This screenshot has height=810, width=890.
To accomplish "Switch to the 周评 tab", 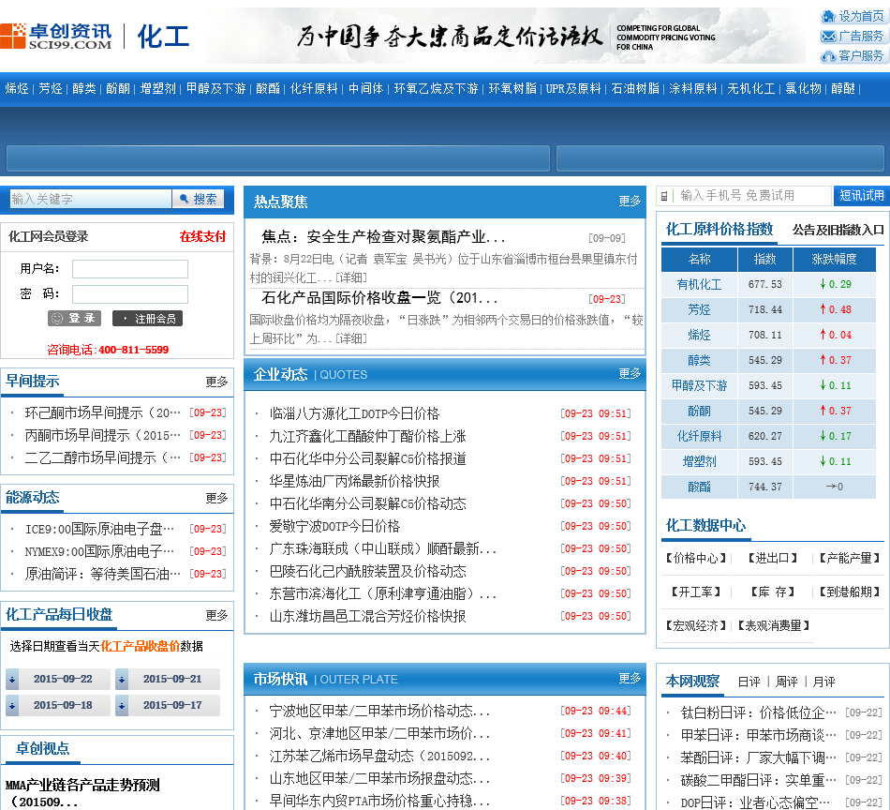I will (786, 682).
